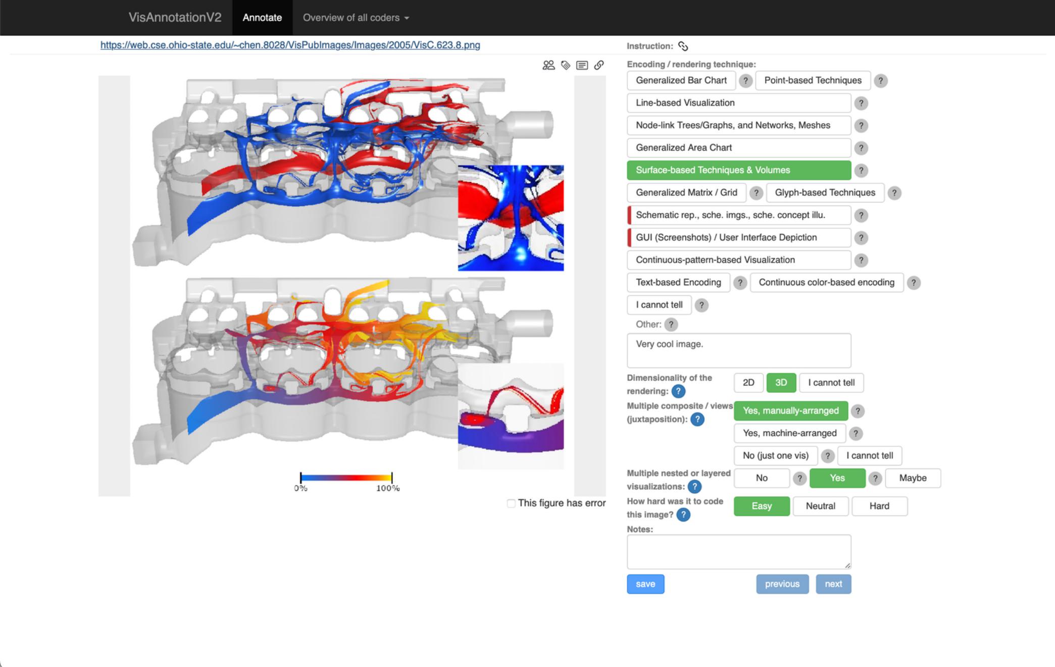
Task: Select Glyph-based Techniques encoding
Action: click(x=825, y=193)
